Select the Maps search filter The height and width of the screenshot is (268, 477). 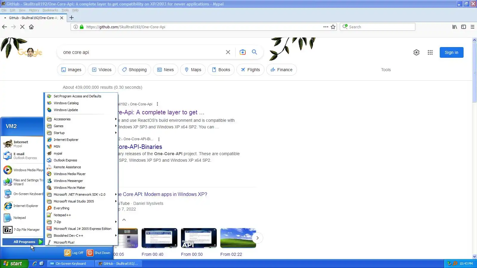193,70
